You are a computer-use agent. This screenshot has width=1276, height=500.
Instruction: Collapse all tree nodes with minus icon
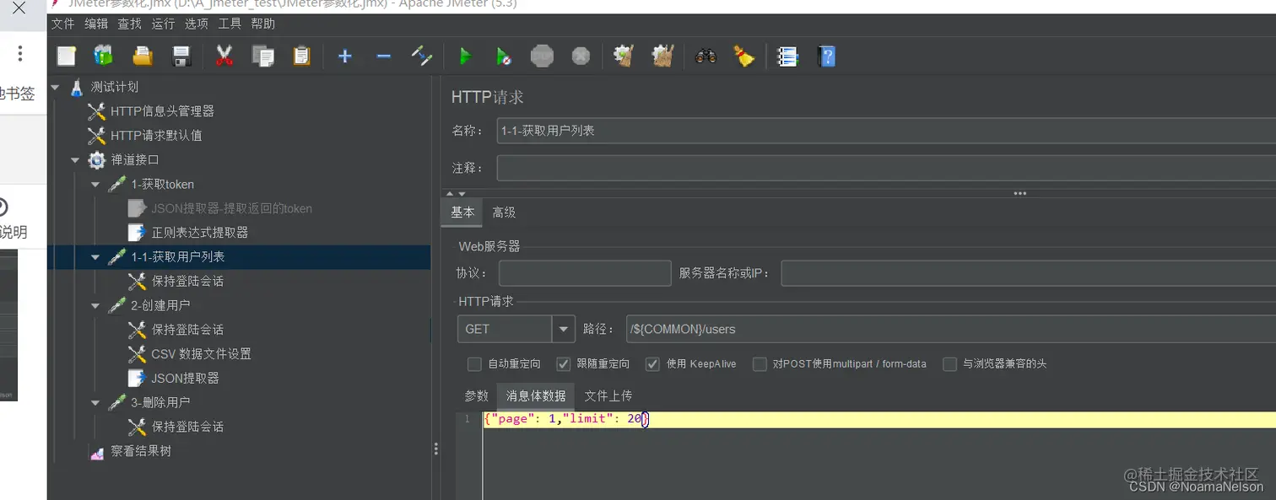tap(383, 56)
